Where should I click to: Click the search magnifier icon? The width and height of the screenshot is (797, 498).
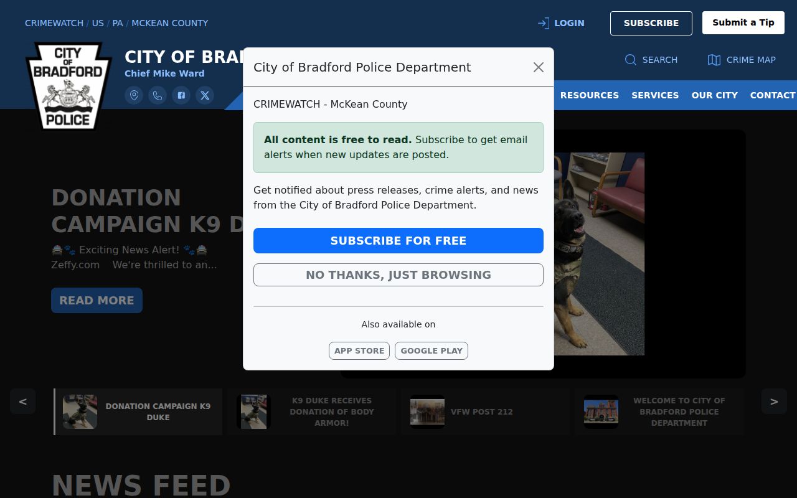pos(631,60)
